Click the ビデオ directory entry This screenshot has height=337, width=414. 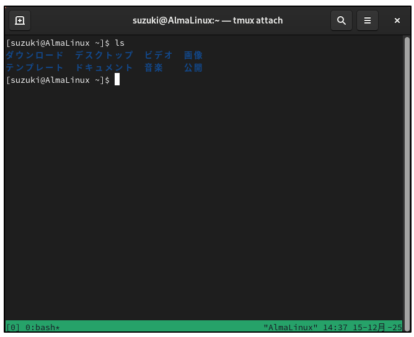click(x=159, y=56)
